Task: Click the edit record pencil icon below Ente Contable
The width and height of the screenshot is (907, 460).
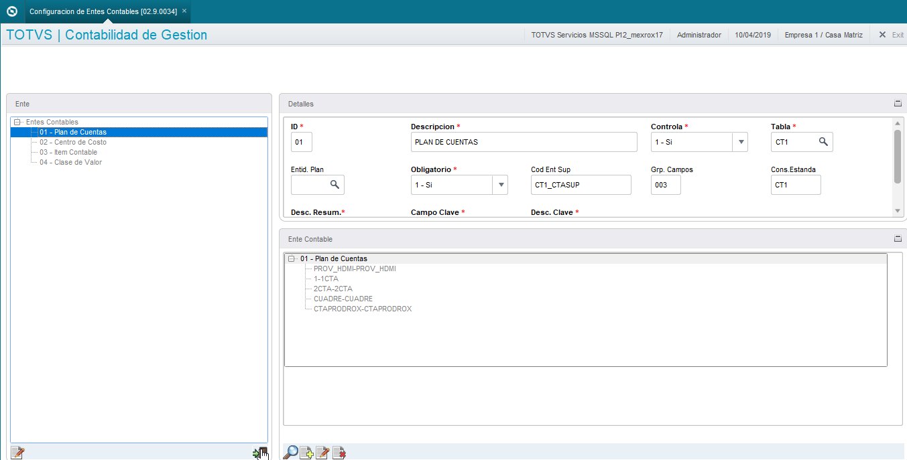Action: tap(322, 453)
